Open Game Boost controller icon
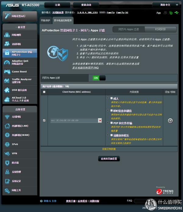 point(7,72)
